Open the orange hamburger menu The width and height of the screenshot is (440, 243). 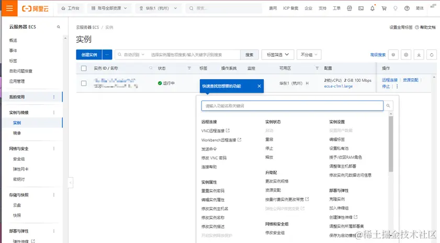9,8
